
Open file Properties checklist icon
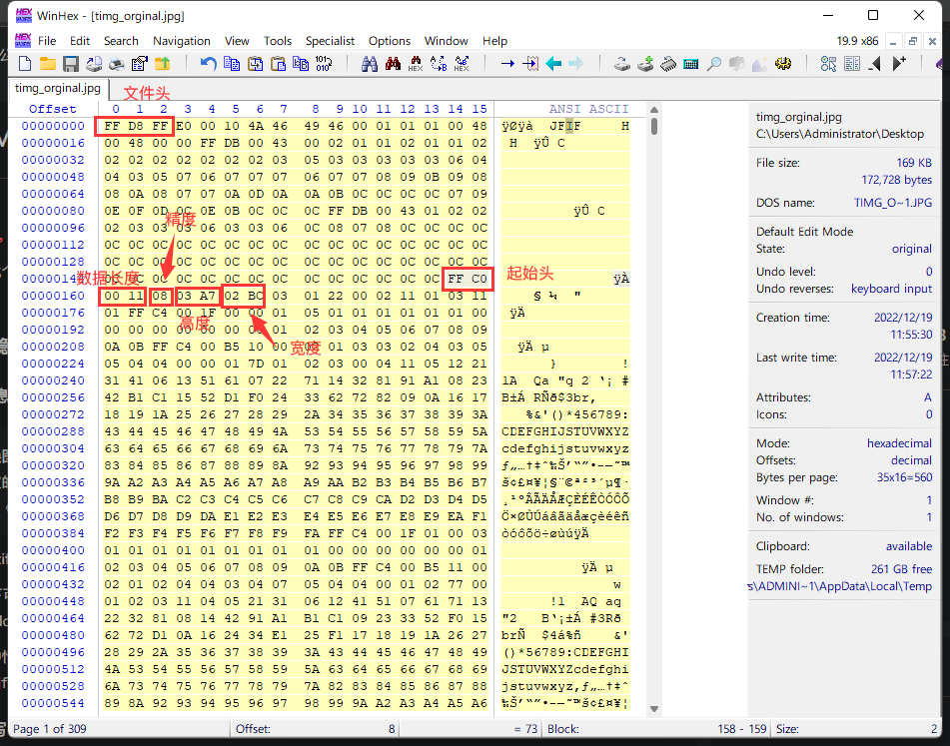pos(139,63)
